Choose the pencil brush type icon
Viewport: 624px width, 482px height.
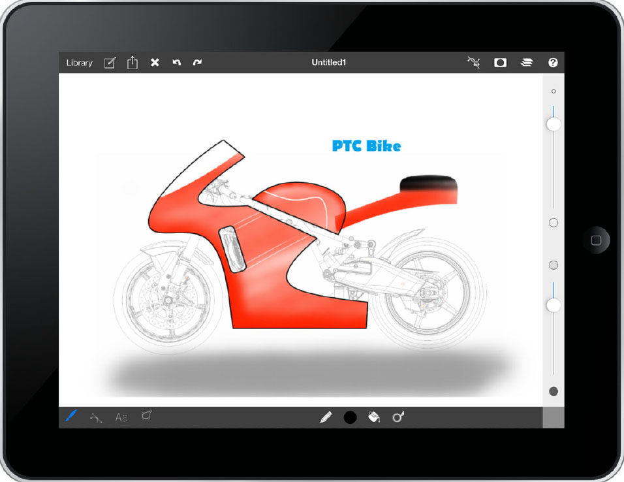(x=326, y=417)
